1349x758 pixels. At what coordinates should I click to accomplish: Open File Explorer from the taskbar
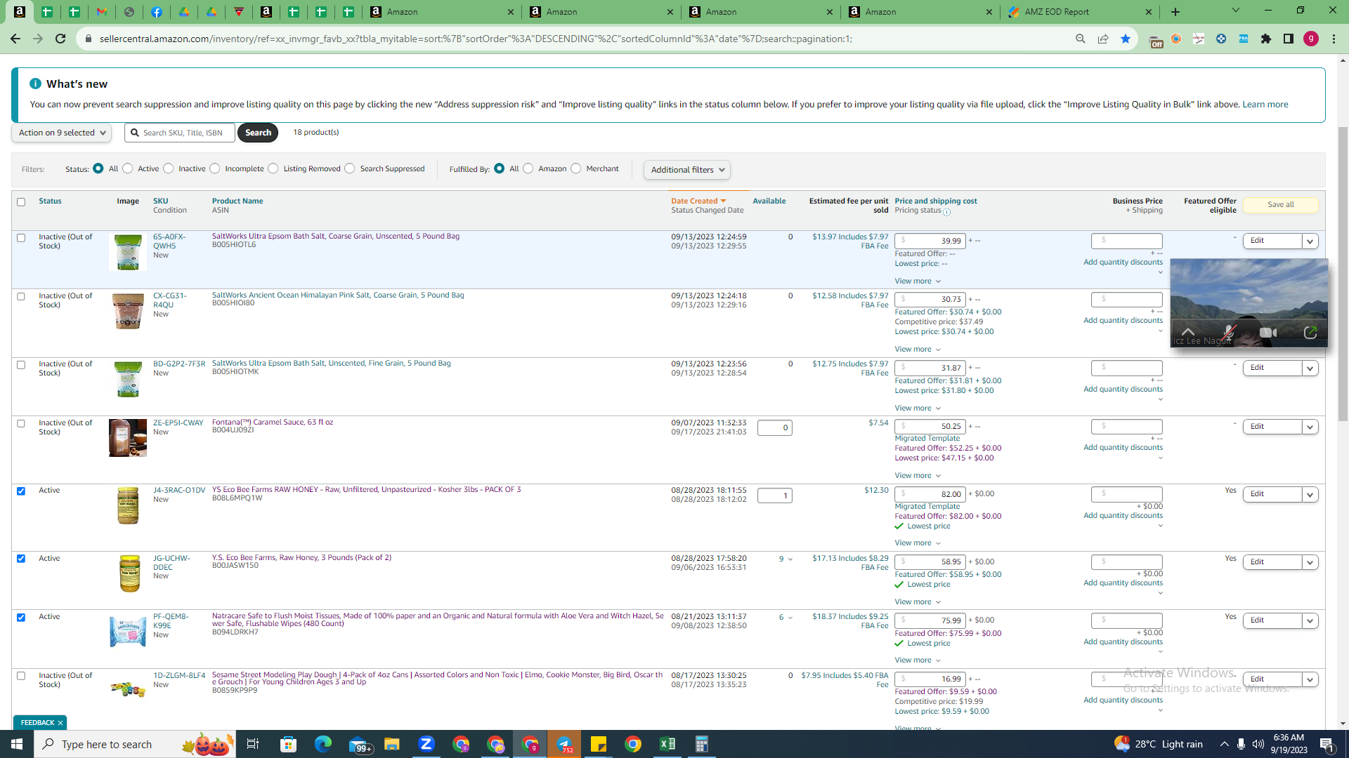click(x=392, y=744)
